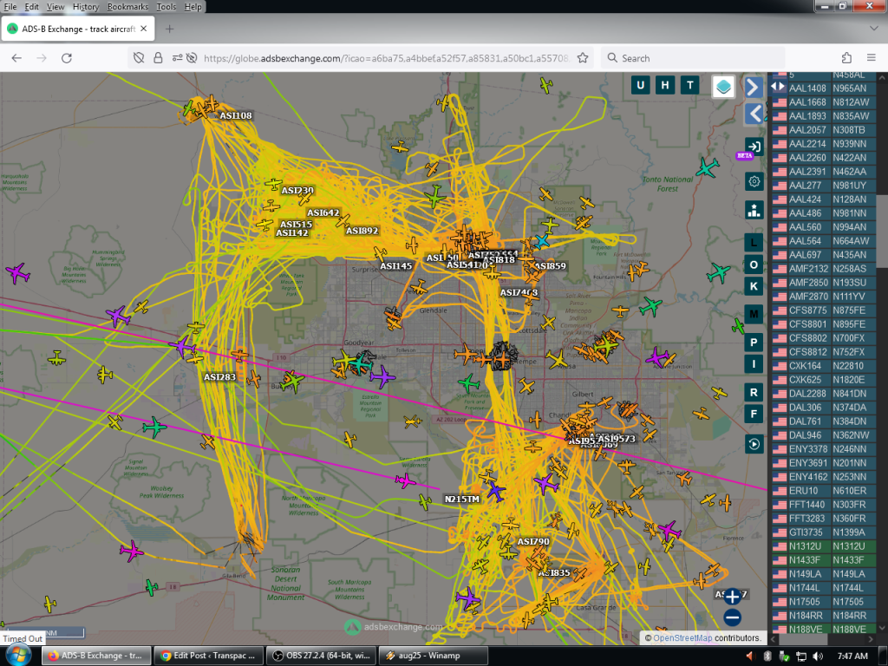Select N215TM aircraft label on map
The image size is (888, 666).
[x=462, y=499]
